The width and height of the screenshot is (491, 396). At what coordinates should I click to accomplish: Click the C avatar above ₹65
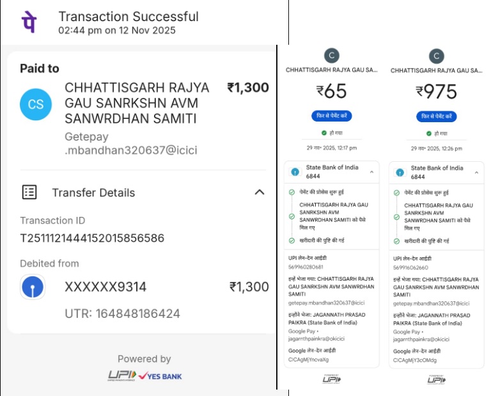pos(331,56)
